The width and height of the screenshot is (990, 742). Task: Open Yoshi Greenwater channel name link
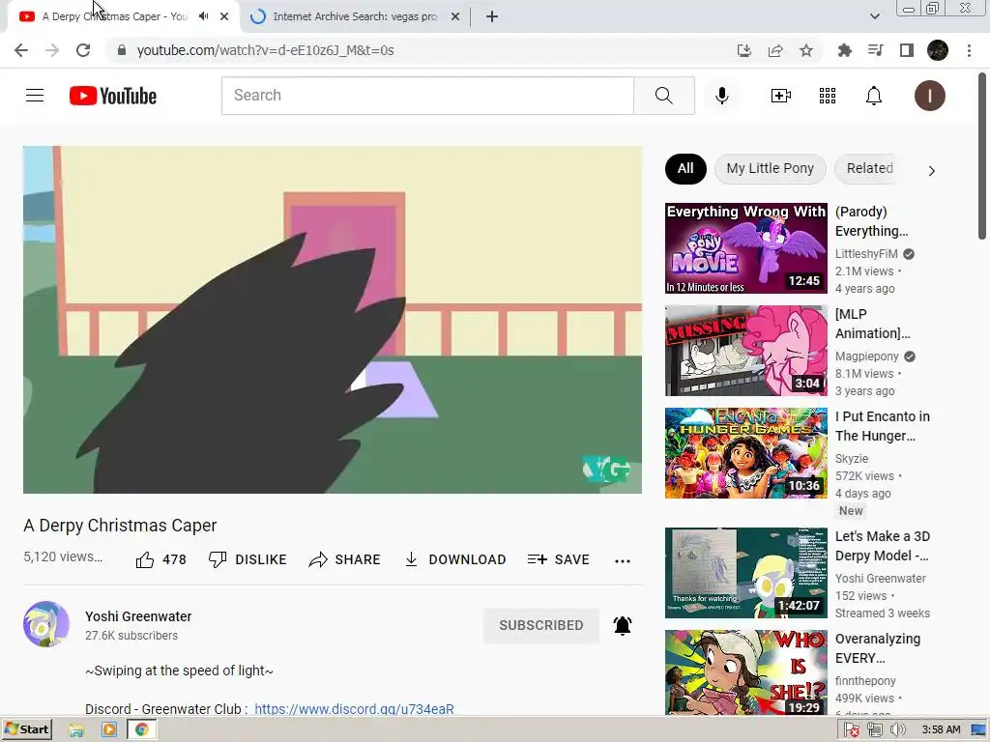click(138, 616)
